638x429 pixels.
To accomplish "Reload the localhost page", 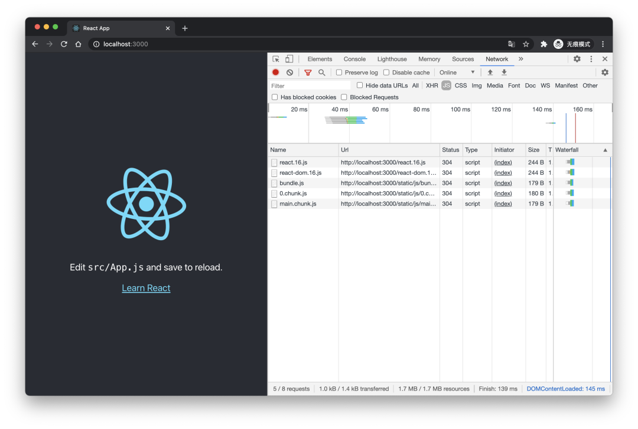I will (64, 44).
